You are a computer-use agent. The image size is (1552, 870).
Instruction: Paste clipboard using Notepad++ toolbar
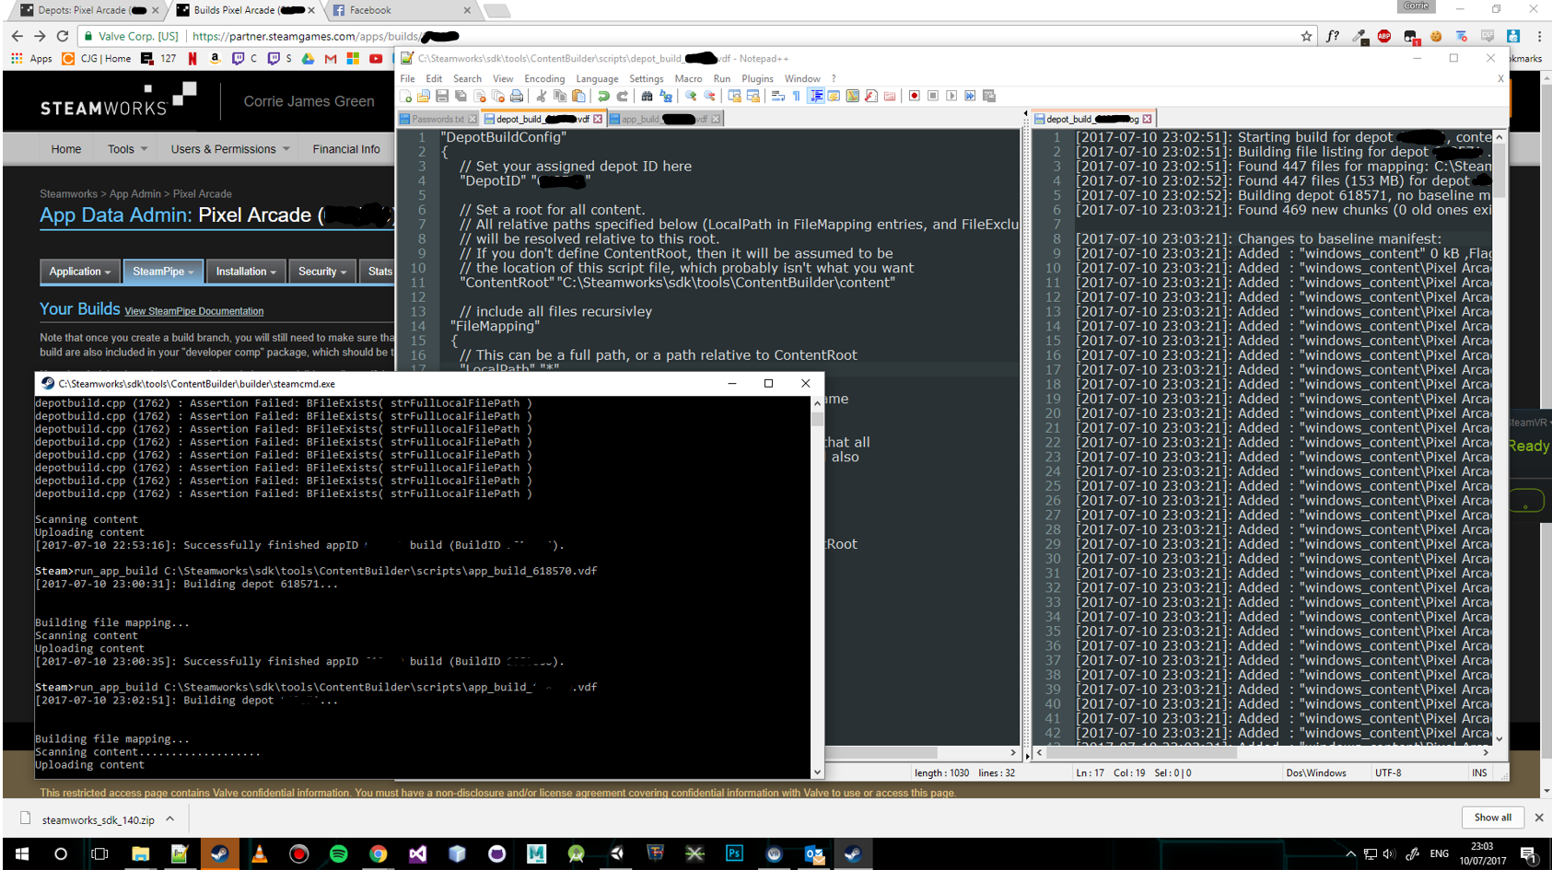point(578,96)
